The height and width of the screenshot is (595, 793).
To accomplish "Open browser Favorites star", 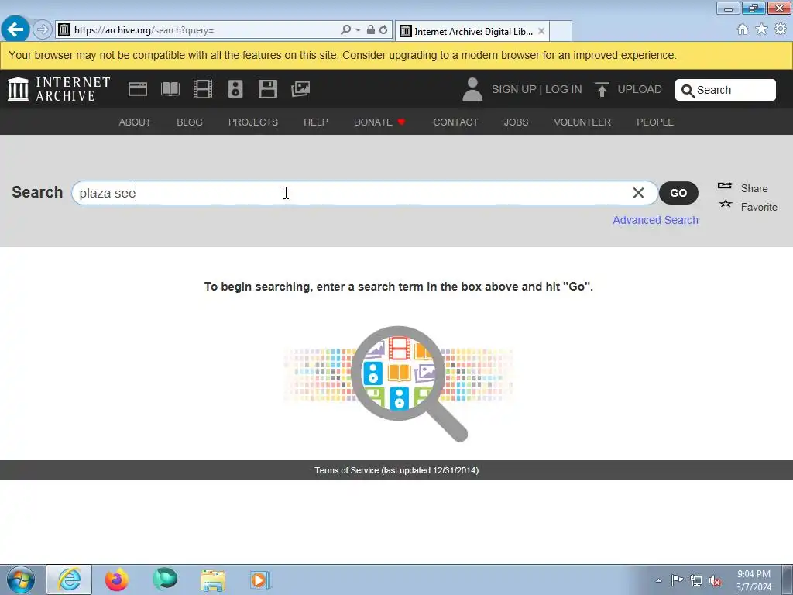I will tap(761, 29).
